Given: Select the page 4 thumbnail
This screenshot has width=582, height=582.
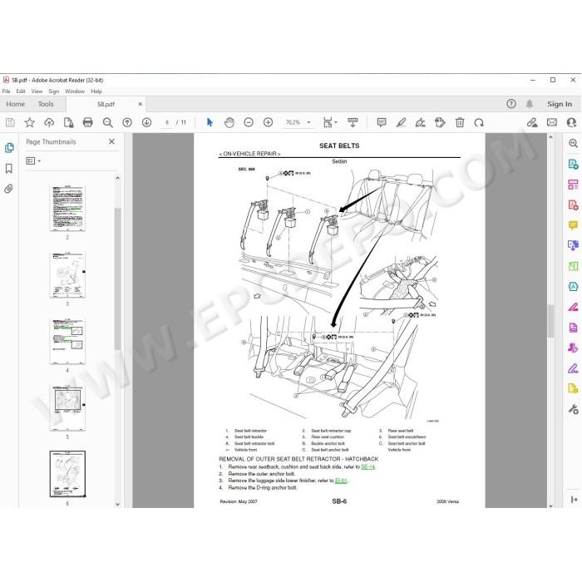Looking at the screenshot, I should pos(67,342).
